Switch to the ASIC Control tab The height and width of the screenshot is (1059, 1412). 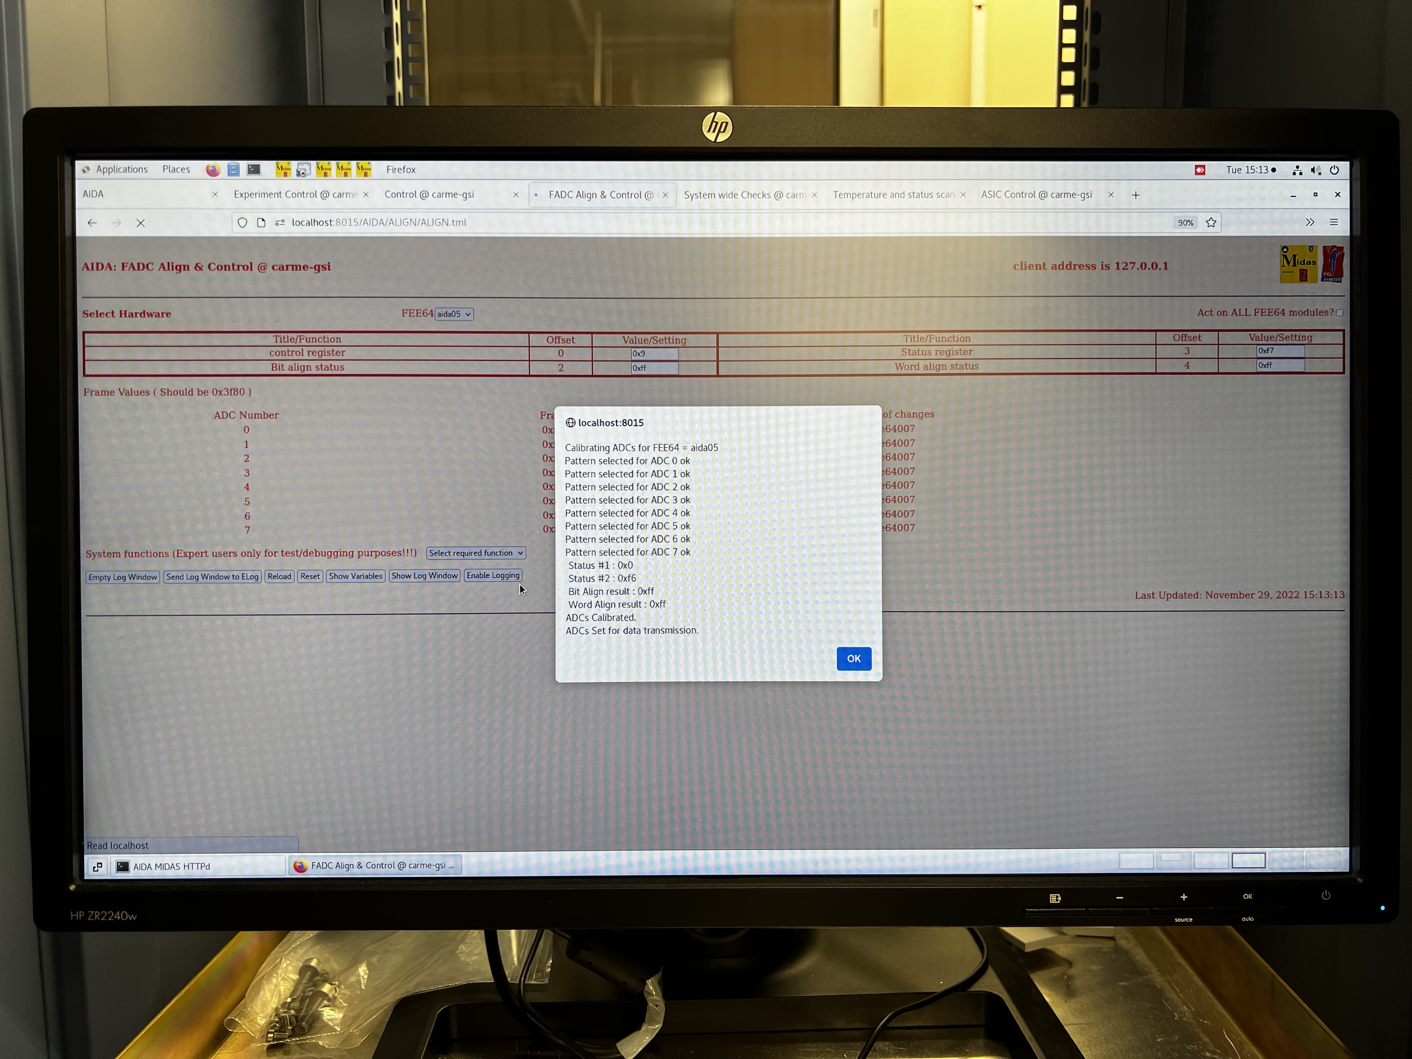pos(1036,195)
